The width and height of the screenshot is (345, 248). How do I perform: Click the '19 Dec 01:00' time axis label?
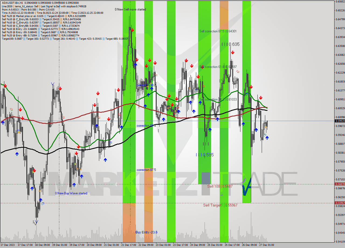[x=60, y=245]
